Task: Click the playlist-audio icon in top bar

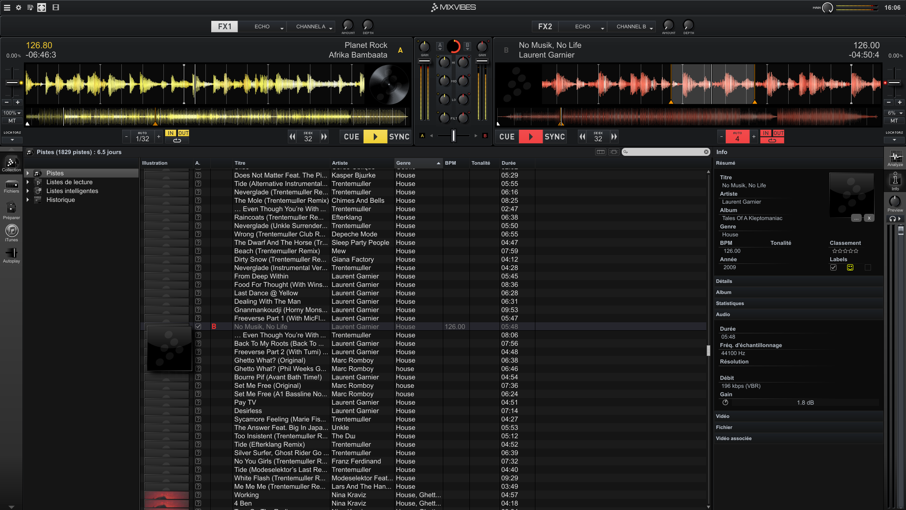Action: (30, 8)
